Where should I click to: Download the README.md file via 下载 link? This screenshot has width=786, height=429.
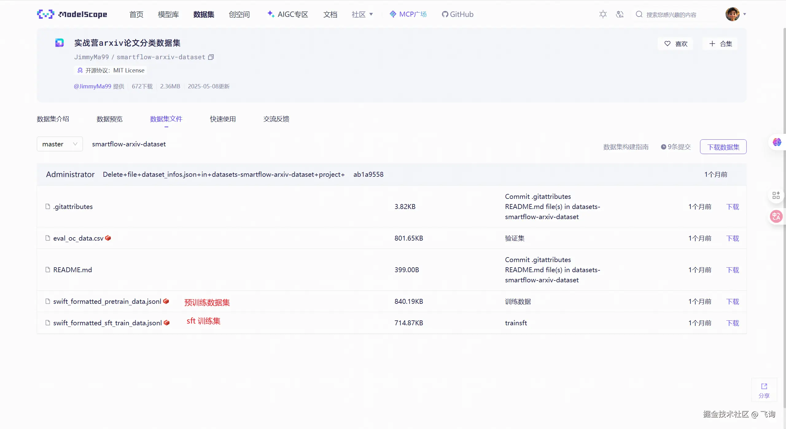click(x=732, y=270)
